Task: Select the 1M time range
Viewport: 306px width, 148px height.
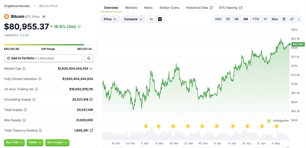Action: [236, 19]
